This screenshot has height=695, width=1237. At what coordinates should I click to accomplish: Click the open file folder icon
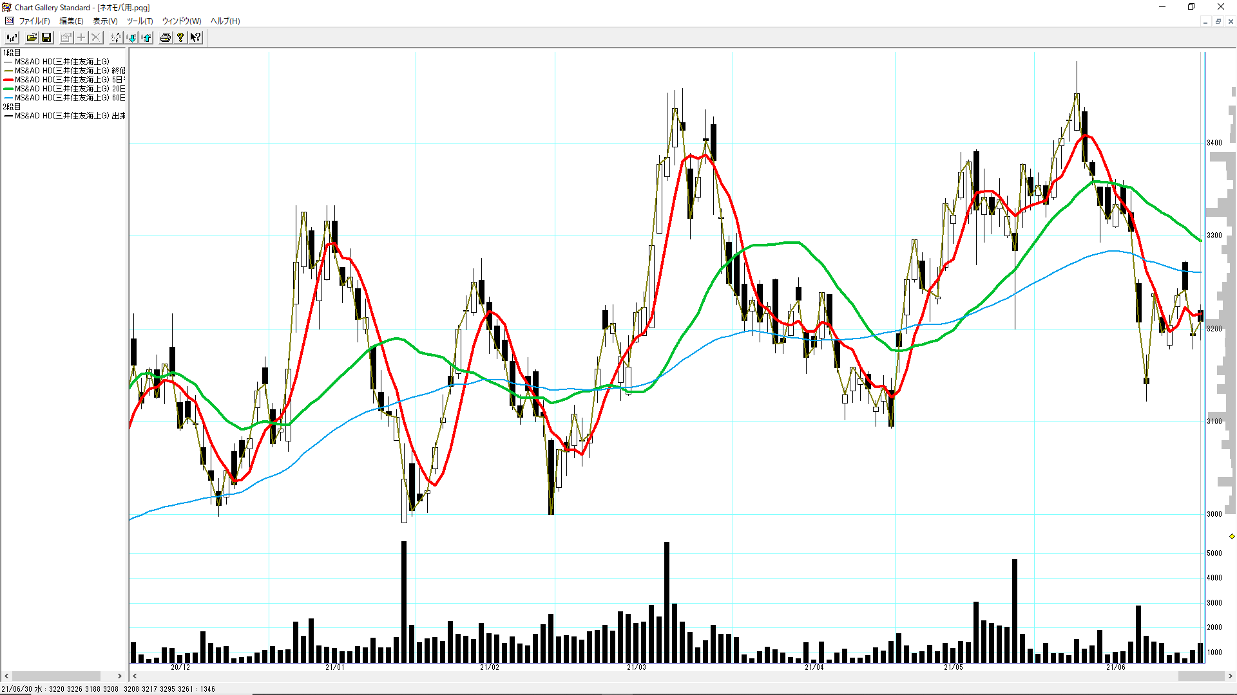[x=32, y=37]
